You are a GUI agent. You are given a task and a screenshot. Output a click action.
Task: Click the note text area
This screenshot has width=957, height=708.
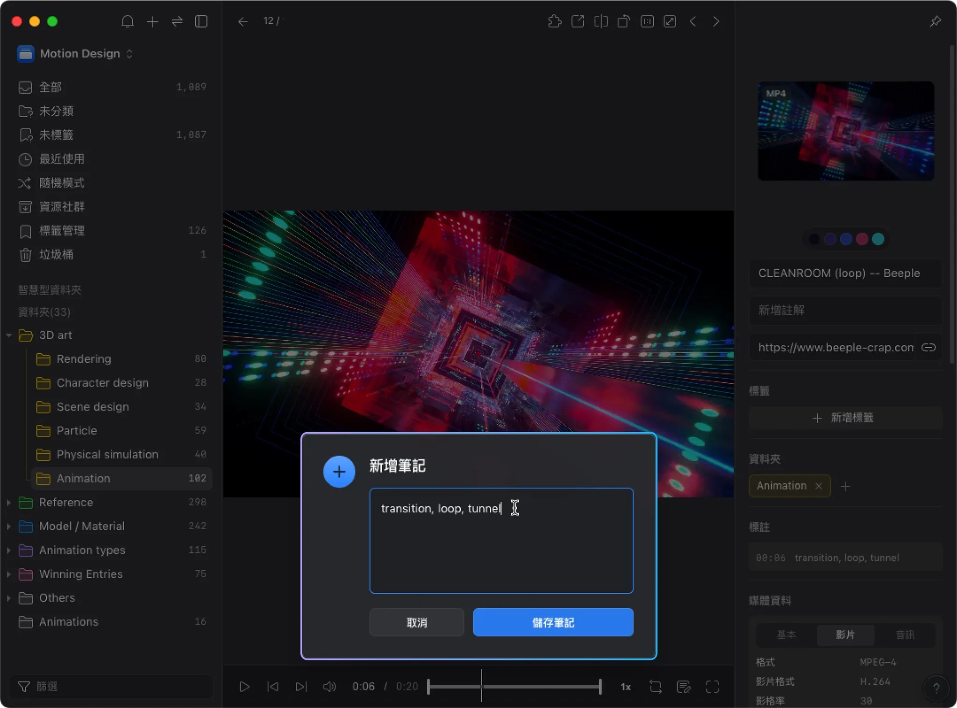tap(501, 540)
